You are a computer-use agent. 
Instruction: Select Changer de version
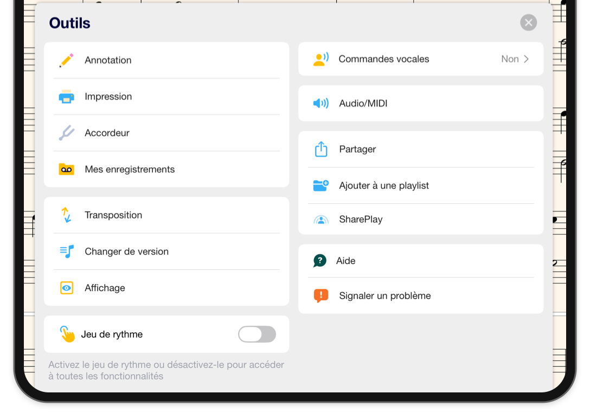click(166, 251)
